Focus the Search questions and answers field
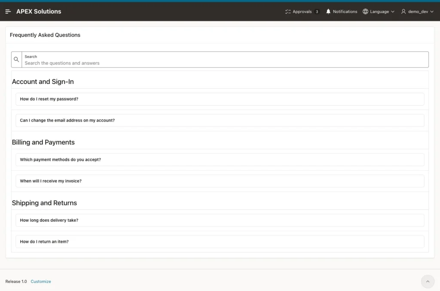This screenshot has width=440, height=291. pos(225,59)
